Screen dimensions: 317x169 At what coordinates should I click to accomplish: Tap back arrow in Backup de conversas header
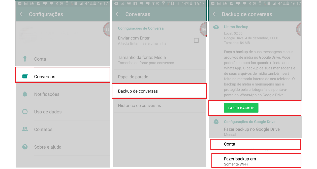point(215,14)
